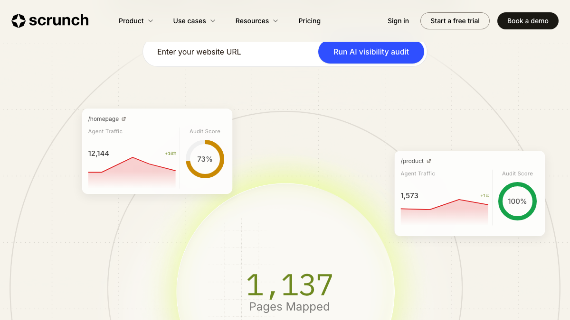Click Start a free trial button
The width and height of the screenshot is (570, 320).
point(455,21)
